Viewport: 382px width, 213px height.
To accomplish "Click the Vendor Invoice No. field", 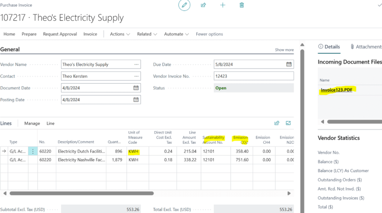I will [254, 76].
